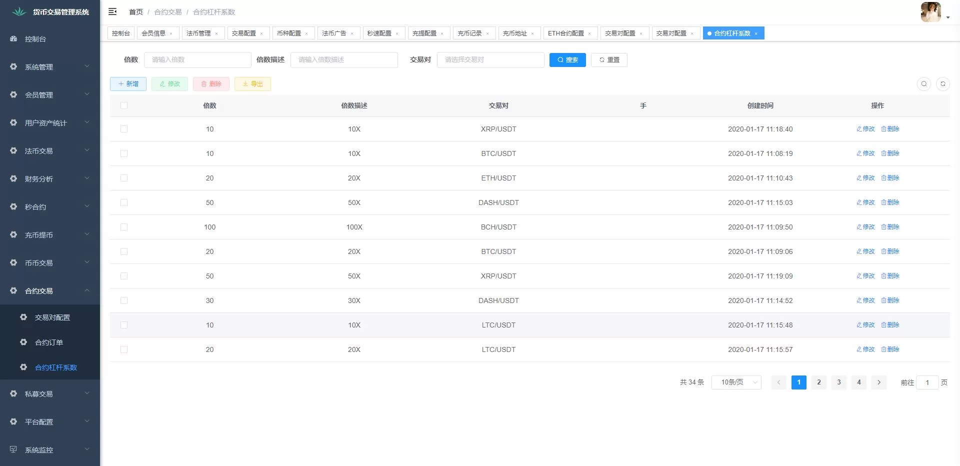Image resolution: width=960 pixels, height=466 pixels.
Task: Check the box for the DASH/USDT 50X row
Action: click(x=124, y=202)
